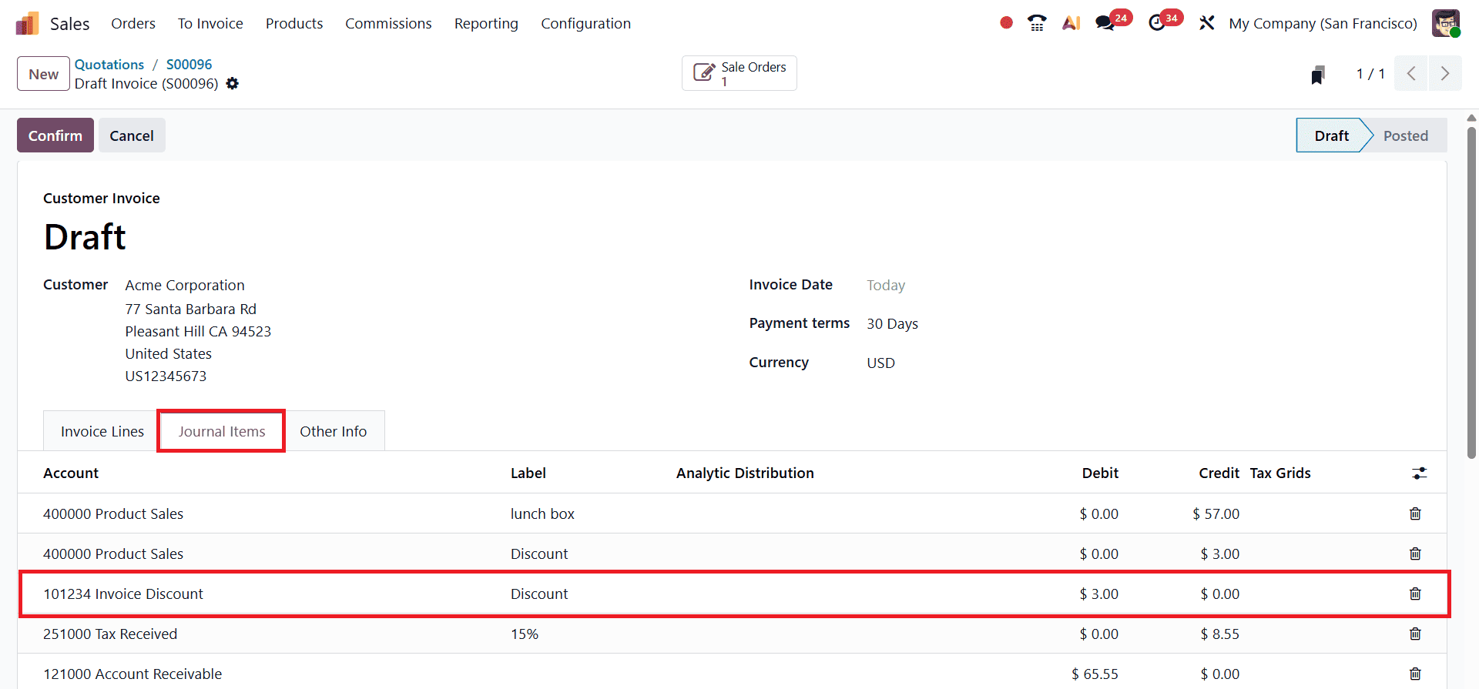
Task: Switch to the Invoice Lines tab
Action: (x=102, y=431)
